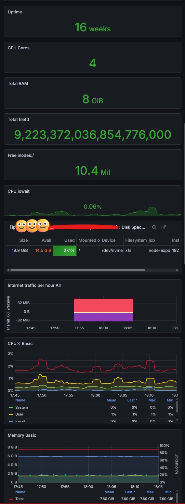Image resolution: width=185 pixels, height=504 pixels.
Task: Sort table by Size column header
Action: pos(23,240)
